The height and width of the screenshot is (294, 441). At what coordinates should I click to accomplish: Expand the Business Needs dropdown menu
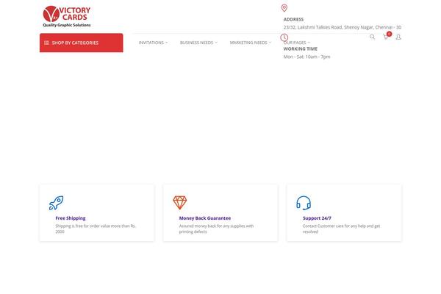(198, 43)
